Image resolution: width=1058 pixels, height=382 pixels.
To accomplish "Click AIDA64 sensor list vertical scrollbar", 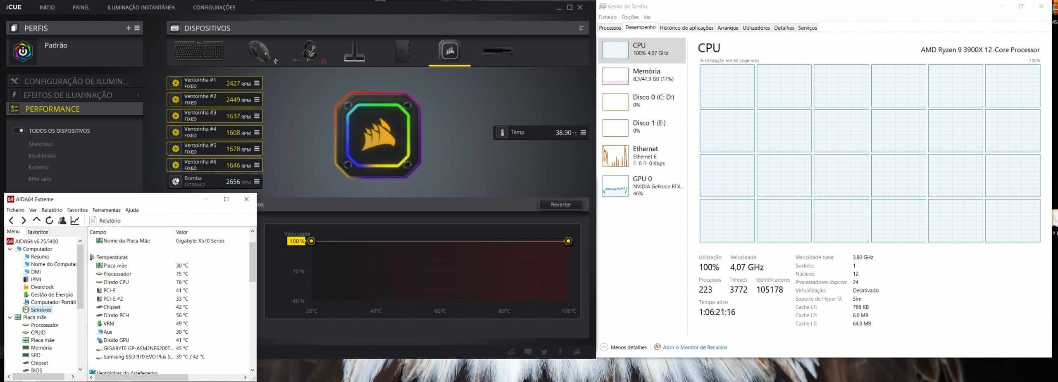I will pos(253,262).
